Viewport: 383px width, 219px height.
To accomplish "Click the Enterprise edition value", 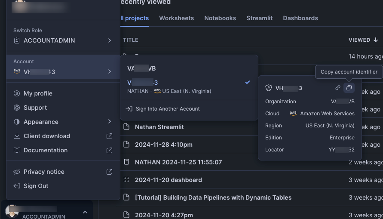I will (342, 138).
